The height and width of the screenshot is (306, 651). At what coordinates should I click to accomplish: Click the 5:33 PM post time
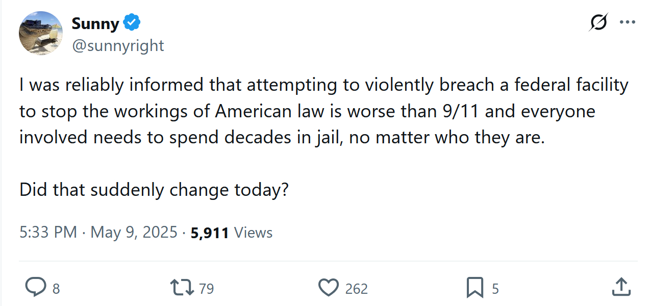(x=48, y=233)
